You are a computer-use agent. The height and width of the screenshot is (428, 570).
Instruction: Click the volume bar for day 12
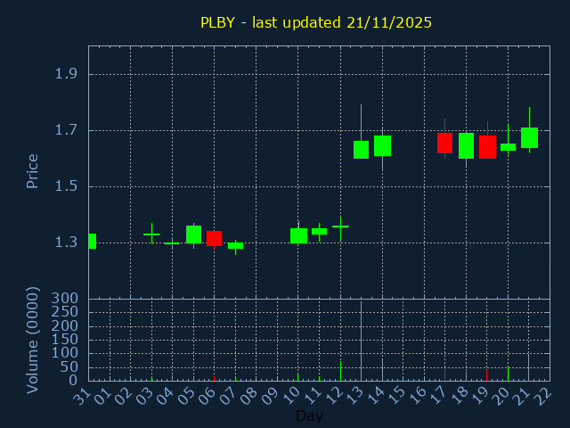[340, 371]
